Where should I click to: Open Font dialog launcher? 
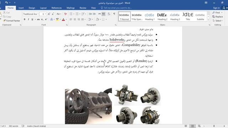[67, 25]
